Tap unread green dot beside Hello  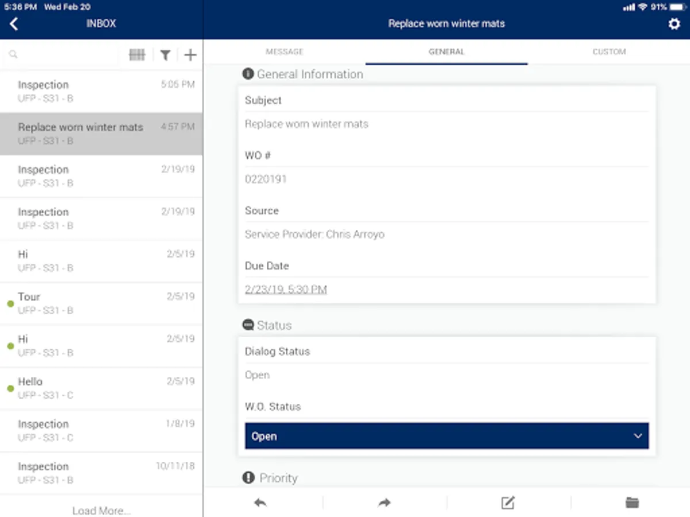click(x=10, y=389)
